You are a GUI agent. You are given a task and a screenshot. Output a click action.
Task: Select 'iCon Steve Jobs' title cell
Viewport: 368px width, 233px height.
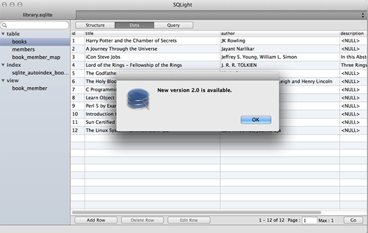tap(152, 57)
